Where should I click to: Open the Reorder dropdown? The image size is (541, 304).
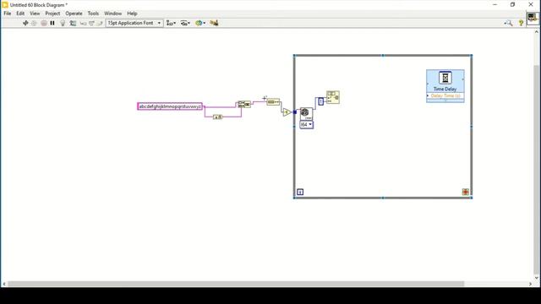point(200,23)
